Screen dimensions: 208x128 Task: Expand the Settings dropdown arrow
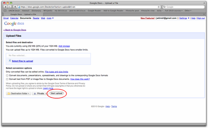coord(189,18)
